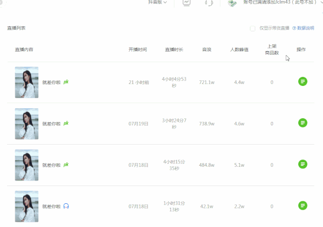This screenshot has height=227, width=323.
Task: Click question mark icon beside 数据说明
Action: [x=294, y=28]
